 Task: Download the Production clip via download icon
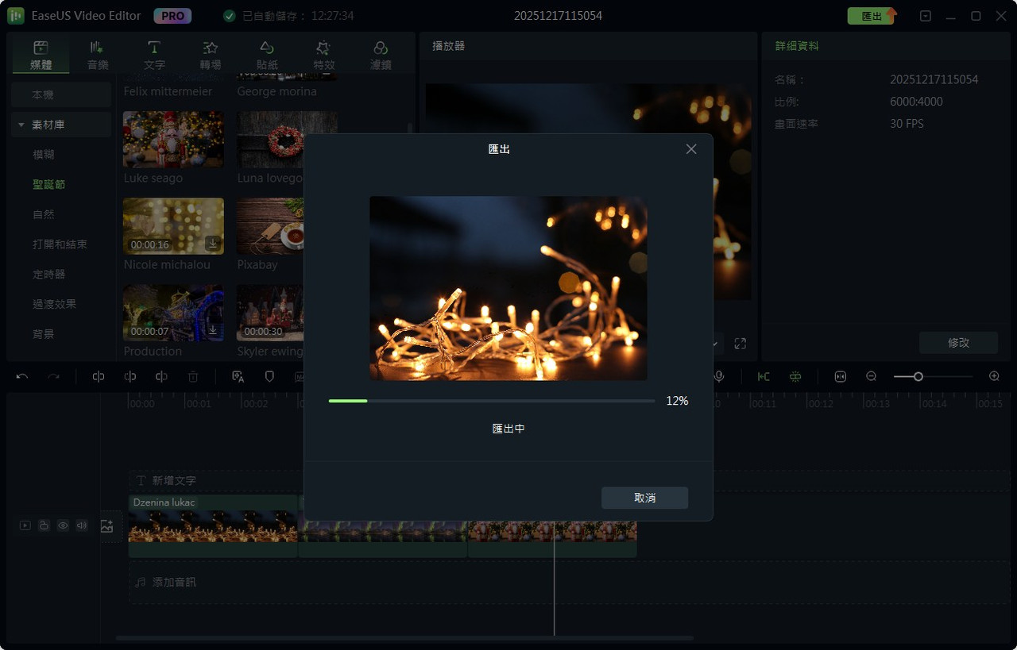[212, 329]
